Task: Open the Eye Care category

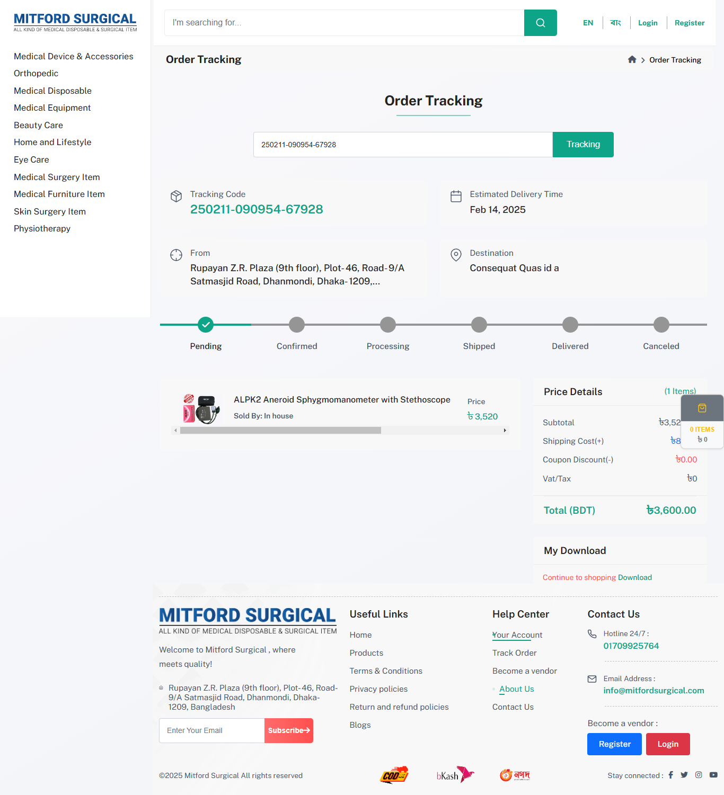Action: point(31,159)
